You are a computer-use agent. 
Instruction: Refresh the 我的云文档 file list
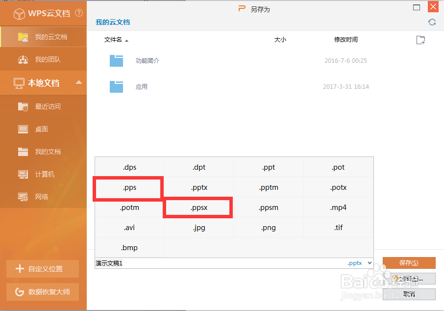(x=432, y=22)
